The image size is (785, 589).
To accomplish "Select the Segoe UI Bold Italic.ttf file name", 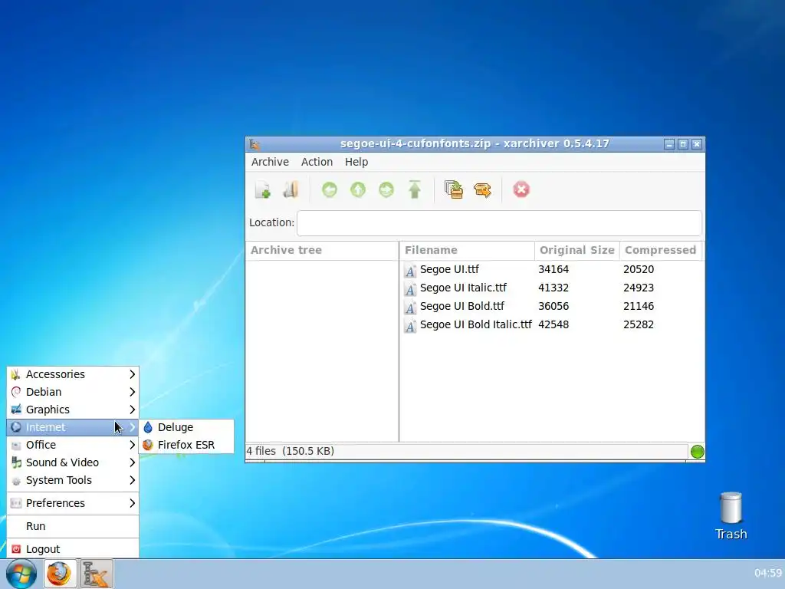I will point(475,324).
